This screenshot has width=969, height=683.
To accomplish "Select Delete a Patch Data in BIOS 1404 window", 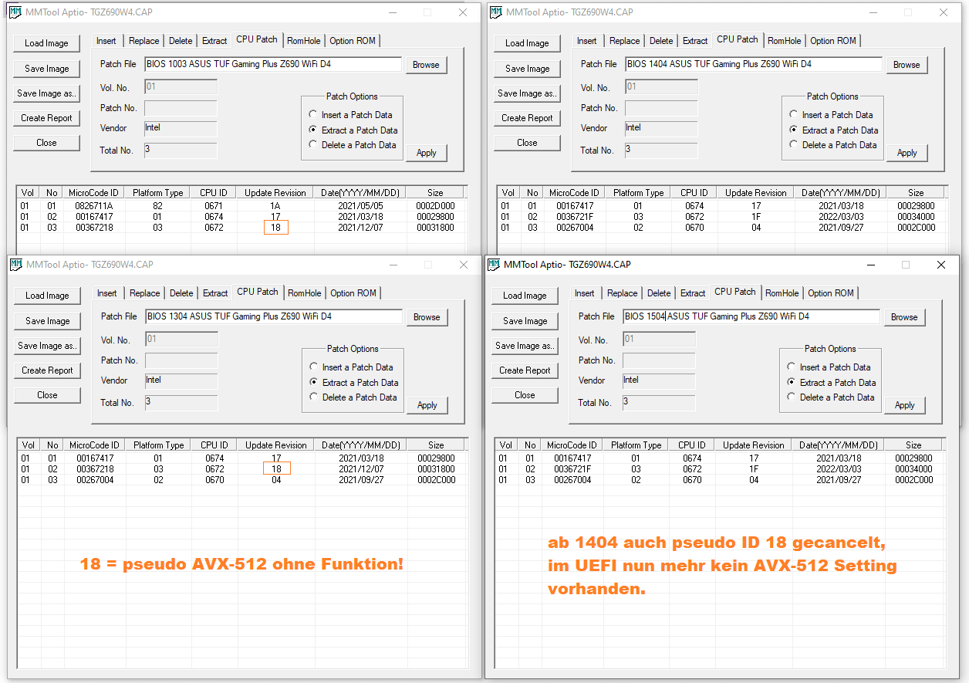I will tap(794, 145).
